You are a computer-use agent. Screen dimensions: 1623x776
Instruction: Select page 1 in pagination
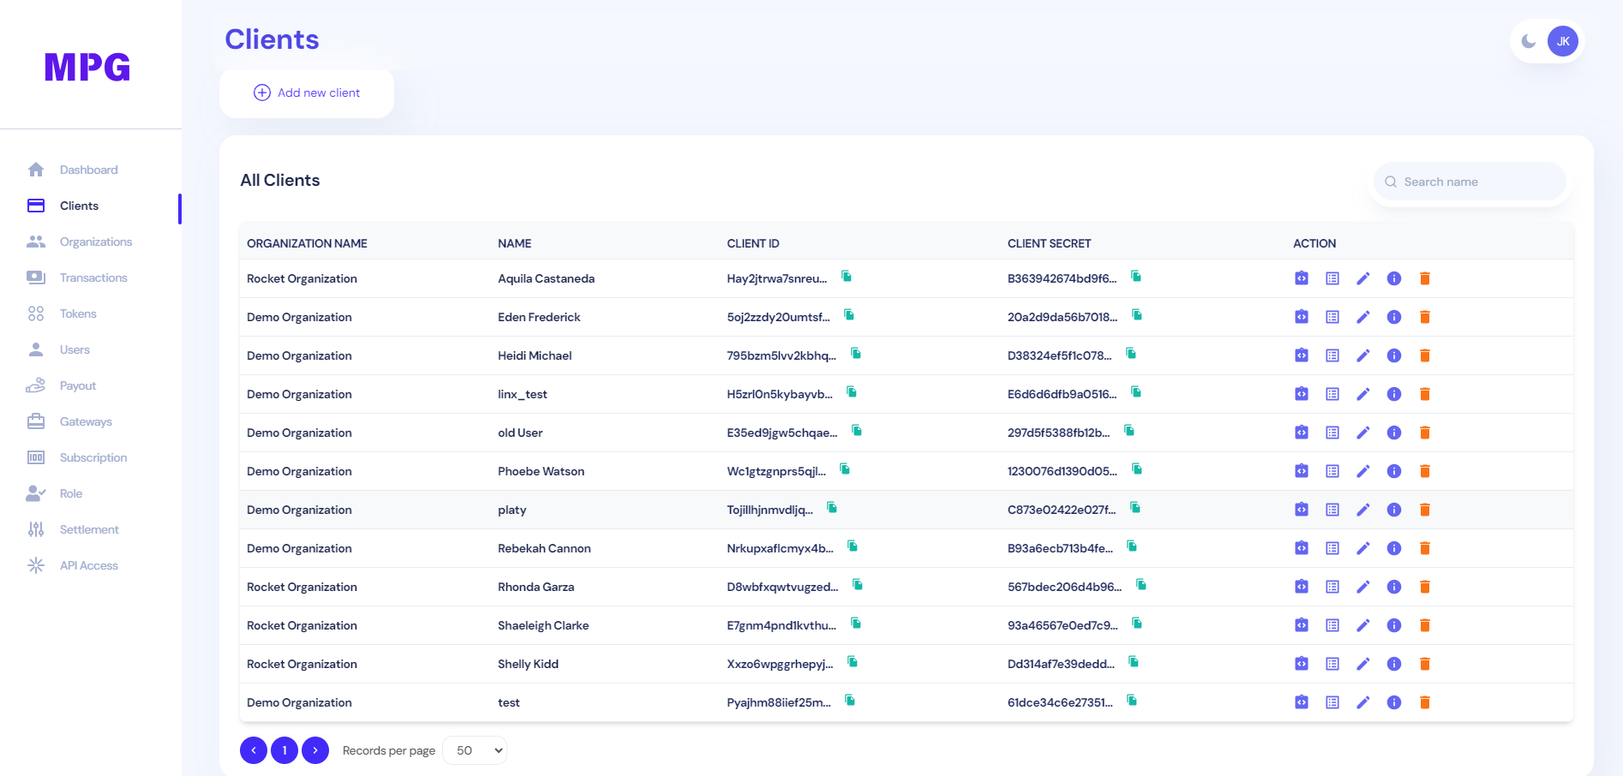pyautogui.click(x=284, y=750)
